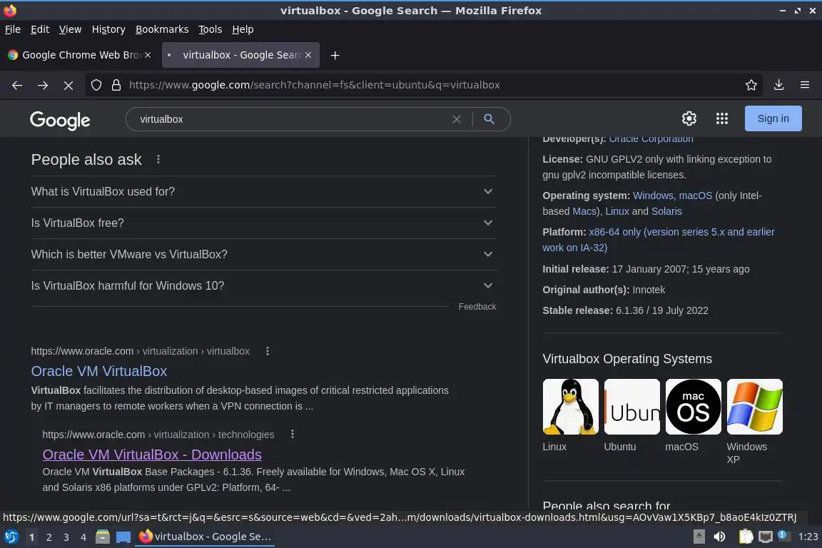Click the 1:23 clock in tray
This screenshot has width=822, height=548.
click(x=808, y=537)
